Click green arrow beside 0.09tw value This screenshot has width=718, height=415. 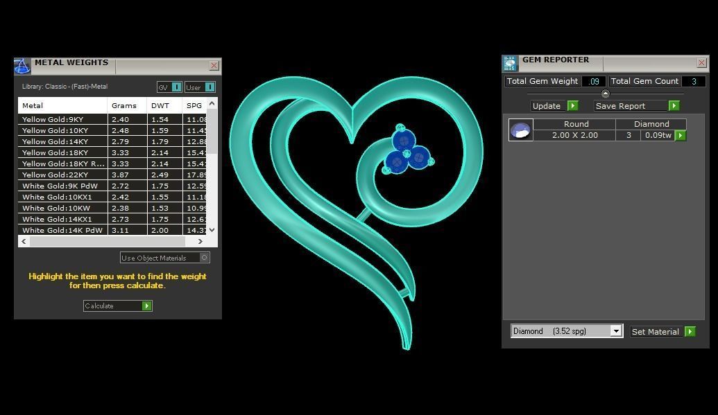[x=681, y=135]
